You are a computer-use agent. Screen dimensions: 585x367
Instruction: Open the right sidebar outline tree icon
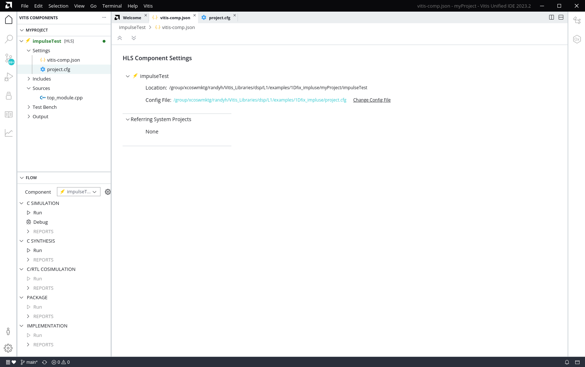click(x=577, y=20)
